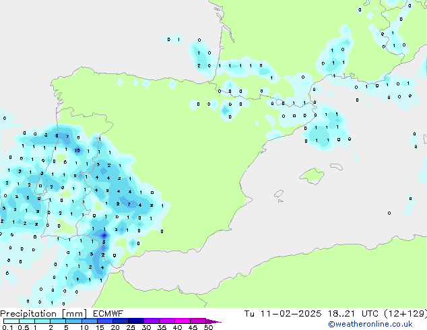Select the 10–15 mm legend swatch
The width and height of the screenshot is (427, 330).
(90, 321)
